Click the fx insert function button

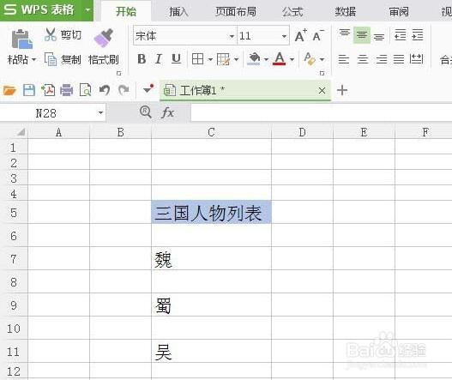click(x=167, y=112)
